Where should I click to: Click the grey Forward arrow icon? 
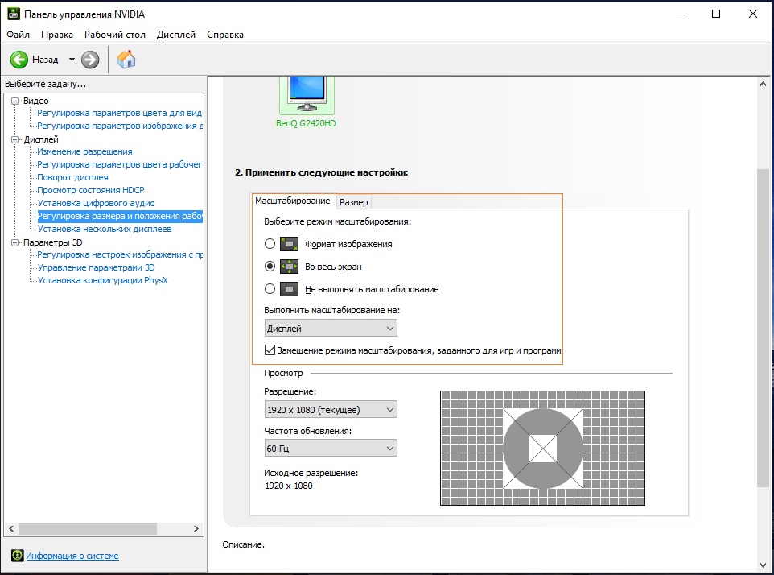tap(90, 60)
